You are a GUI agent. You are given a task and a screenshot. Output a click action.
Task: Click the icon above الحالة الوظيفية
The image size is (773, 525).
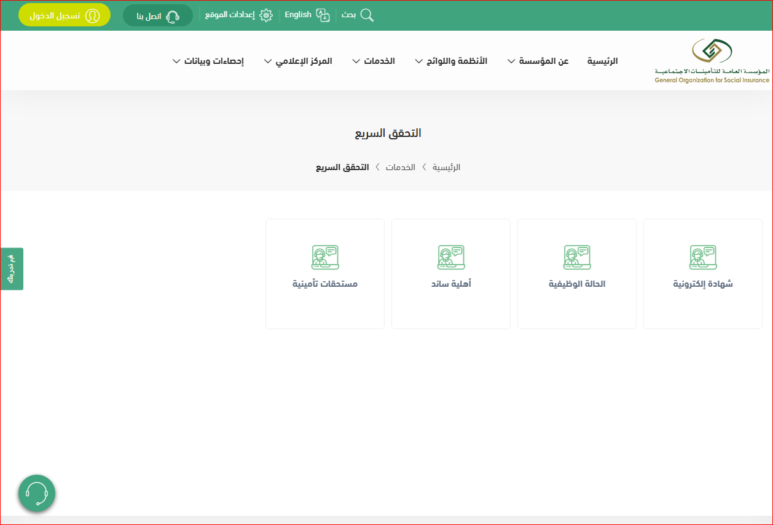click(x=577, y=257)
